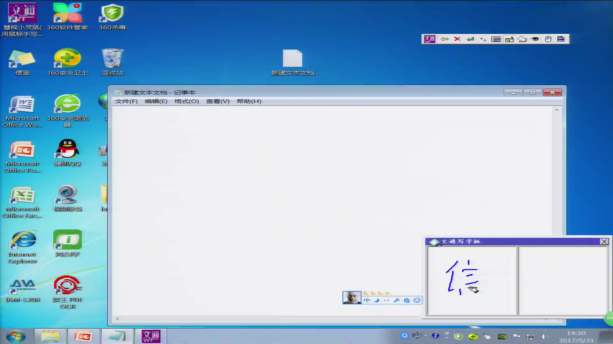Open the 帮助(H) menu in Notepad
Screen dimensions: 613x344
tap(249, 101)
